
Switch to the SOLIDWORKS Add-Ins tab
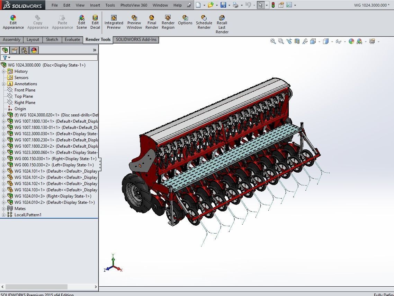(x=136, y=40)
